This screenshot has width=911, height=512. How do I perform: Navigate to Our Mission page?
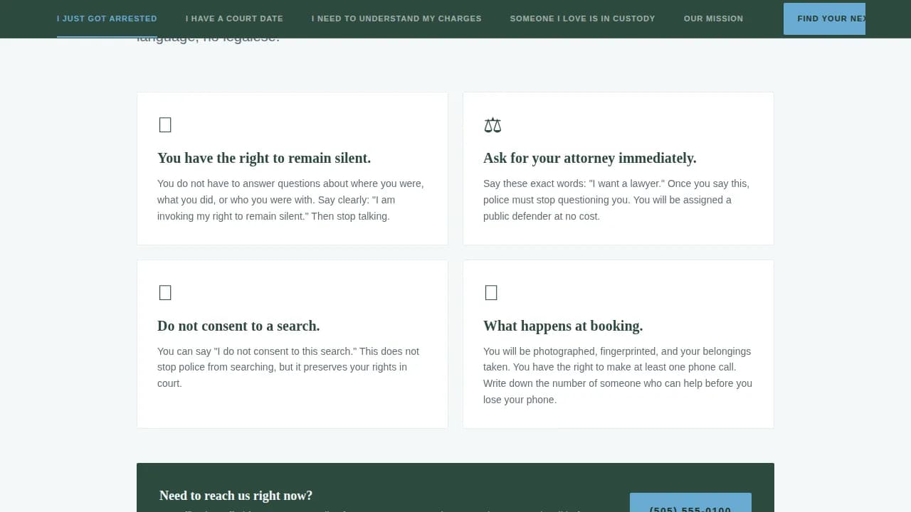713,18
